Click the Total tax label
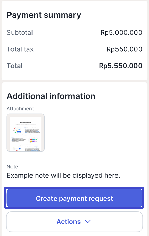149x236 pixels. 20,49
